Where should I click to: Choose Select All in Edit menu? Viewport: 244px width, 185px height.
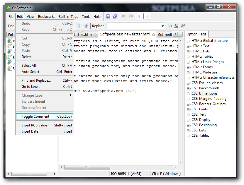point(45,66)
